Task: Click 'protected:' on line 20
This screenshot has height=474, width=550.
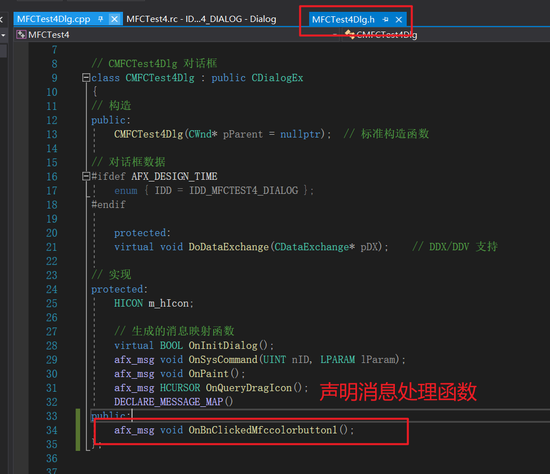Action: point(142,233)
